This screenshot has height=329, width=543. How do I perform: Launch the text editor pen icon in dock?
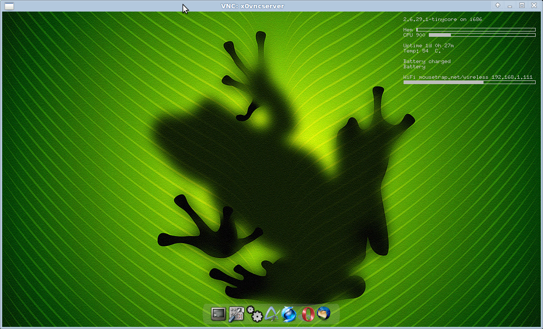click(272, 314)
